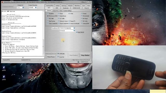Switch to the HUAWEI tab
Screen dimensions: 166x93
pos(70,6)
